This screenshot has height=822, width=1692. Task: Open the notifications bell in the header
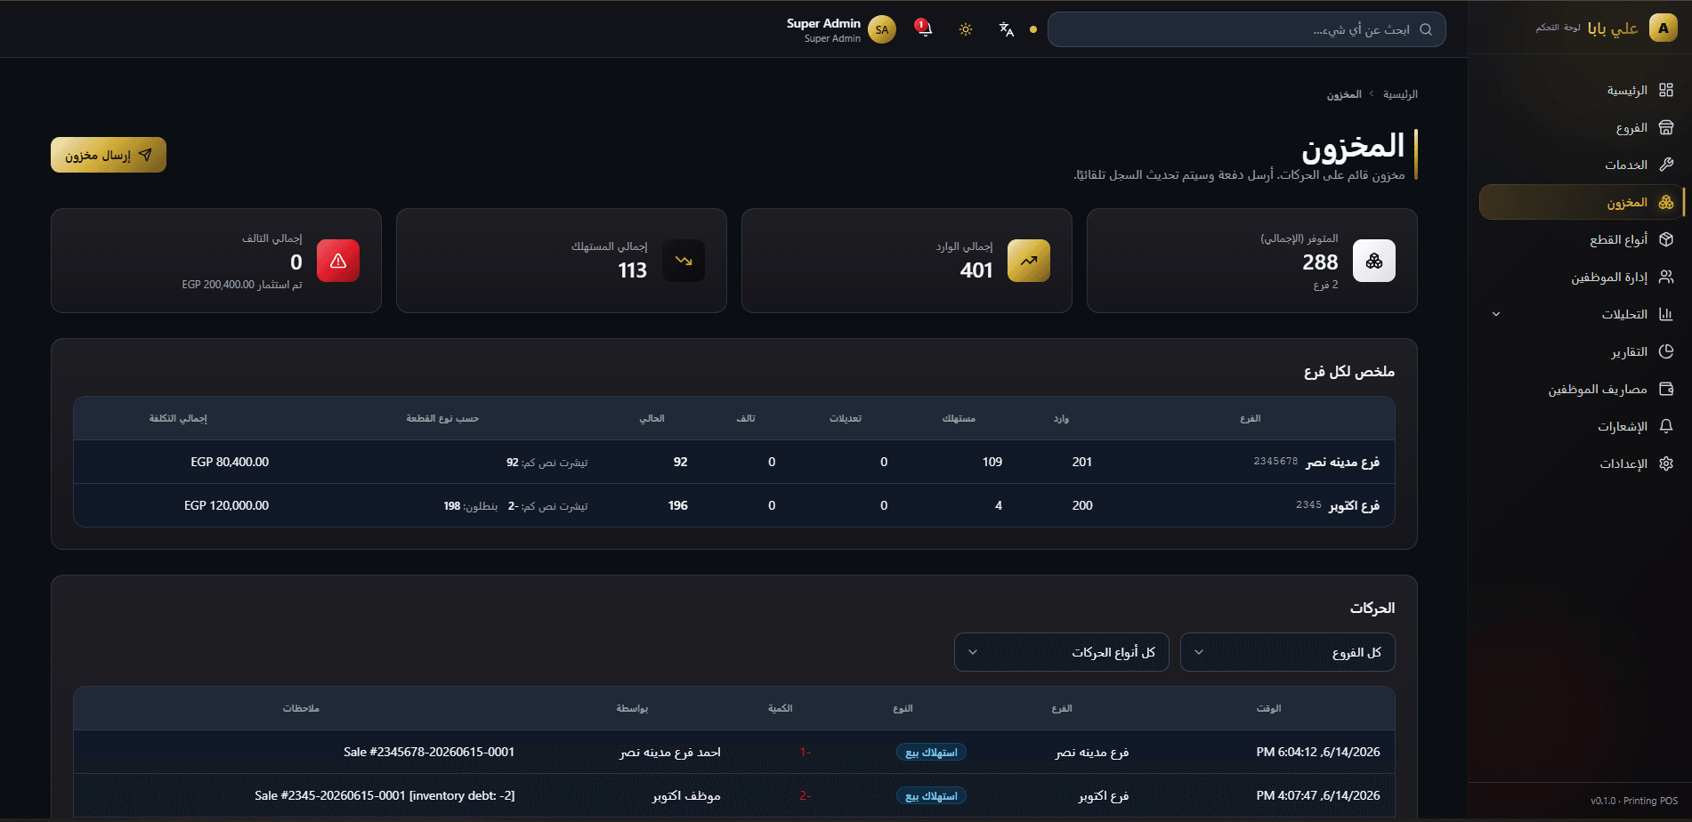point(924,29)
